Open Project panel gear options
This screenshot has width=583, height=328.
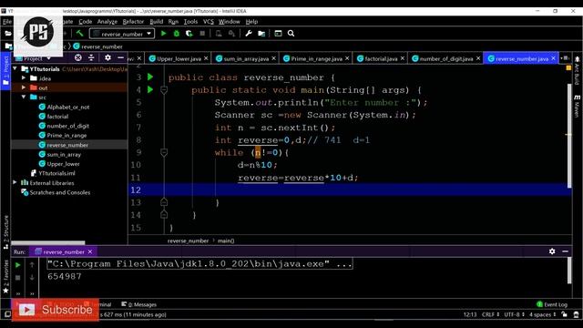(x=107, y=57)
